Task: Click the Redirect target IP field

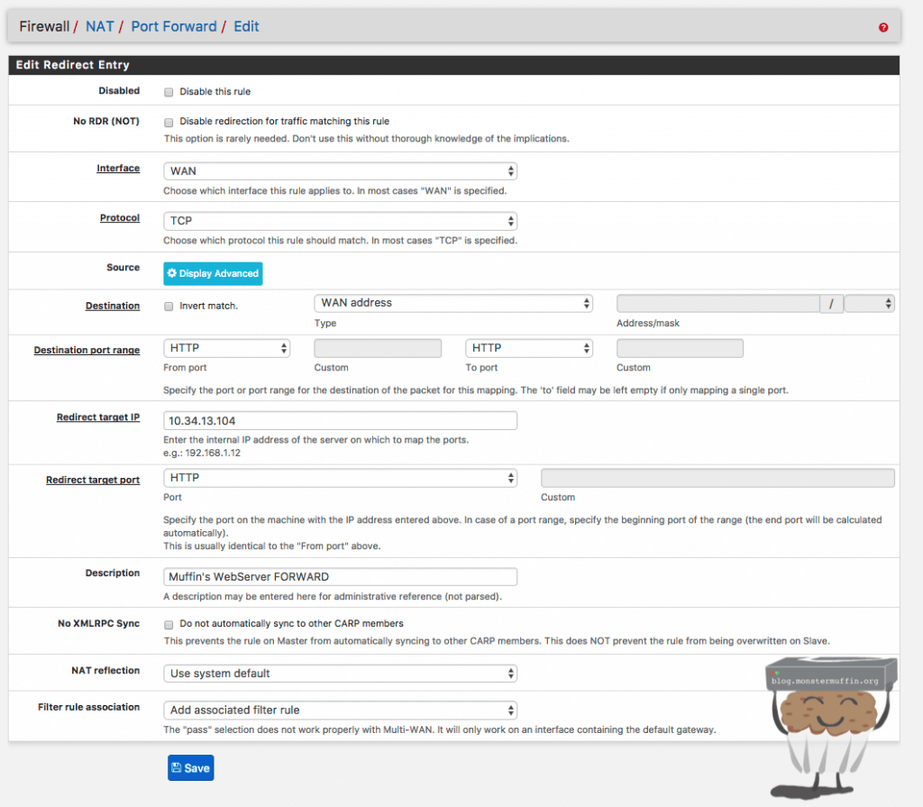Action: click(x=340, y=421)
